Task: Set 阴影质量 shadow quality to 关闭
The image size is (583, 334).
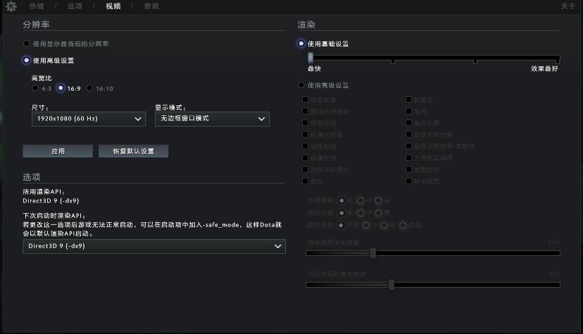Action: (341, 225)
